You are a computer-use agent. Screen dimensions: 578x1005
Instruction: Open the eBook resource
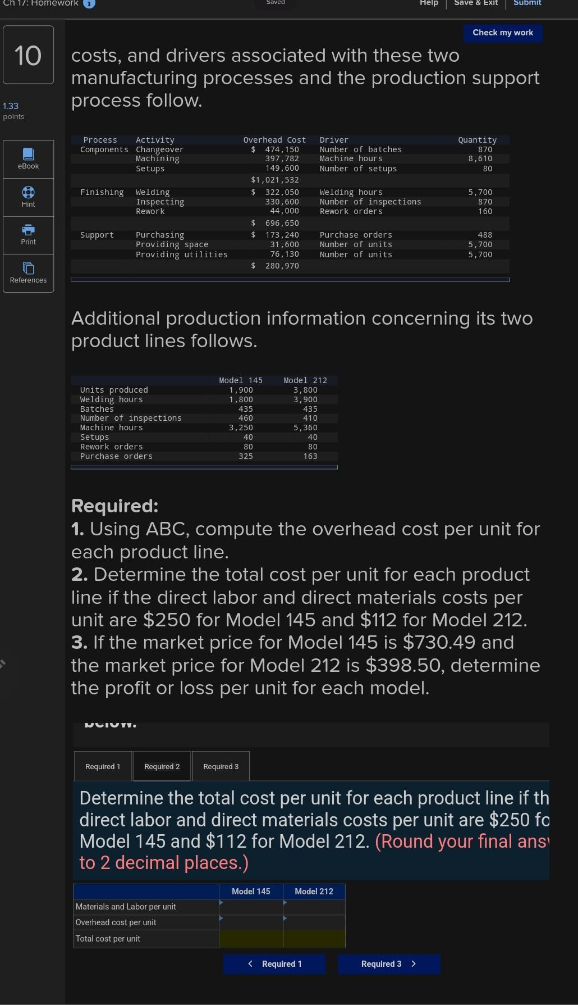click(28, 159)
